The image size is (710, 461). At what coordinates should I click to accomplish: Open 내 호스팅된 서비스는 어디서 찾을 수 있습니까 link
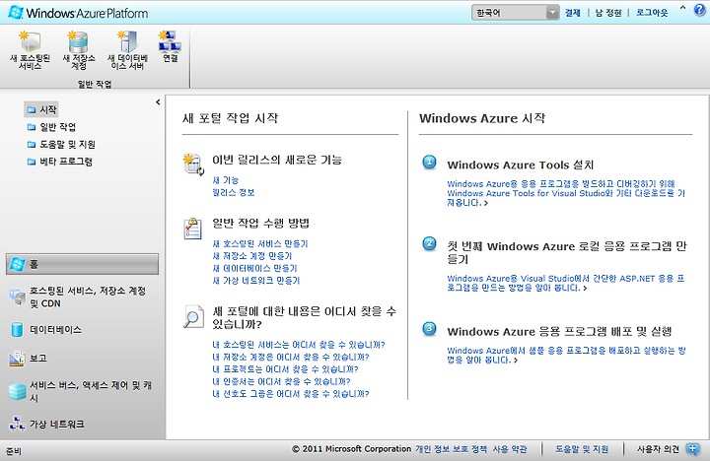(x=299, y=345)
